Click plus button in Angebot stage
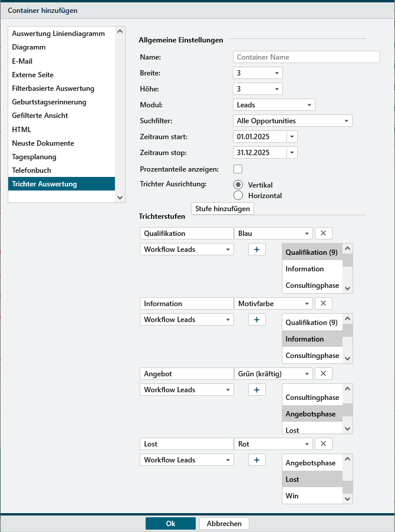 pos(256,390)
